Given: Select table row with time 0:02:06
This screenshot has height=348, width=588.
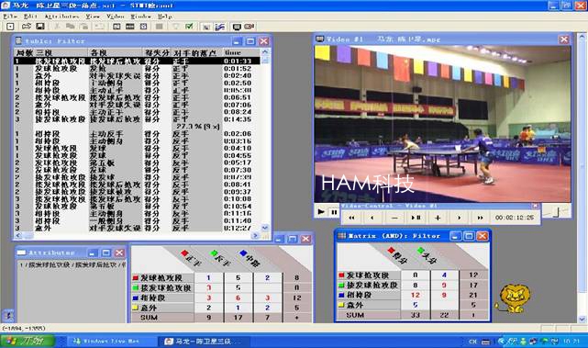Looking at the screenshot, I should [x=137, y=134].
